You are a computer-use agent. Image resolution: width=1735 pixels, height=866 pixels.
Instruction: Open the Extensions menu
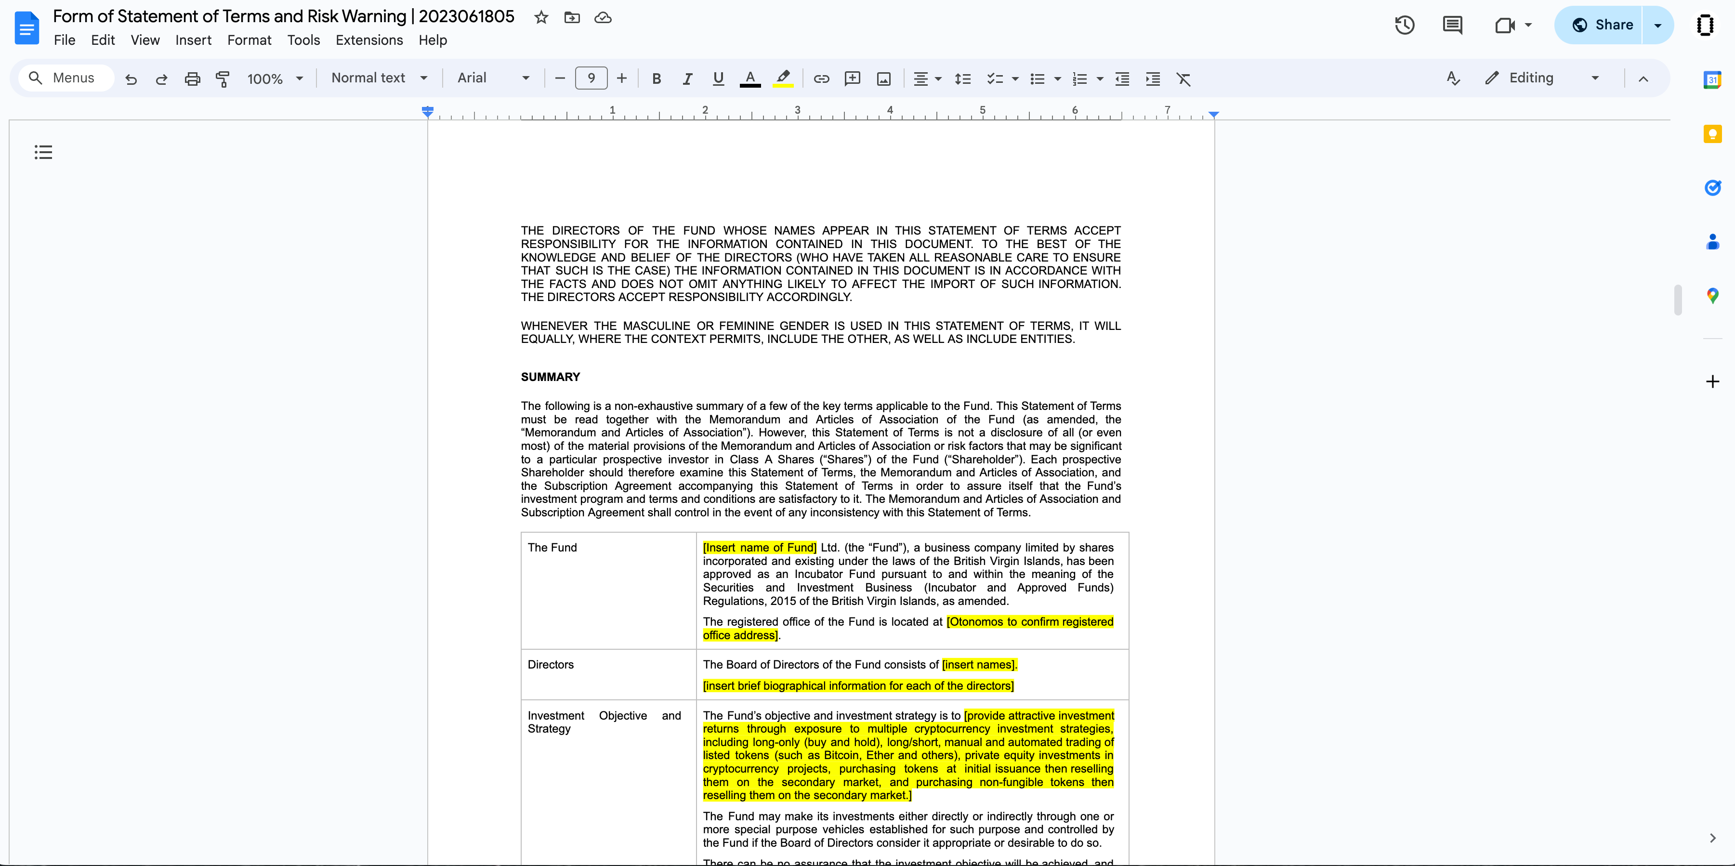369,40
